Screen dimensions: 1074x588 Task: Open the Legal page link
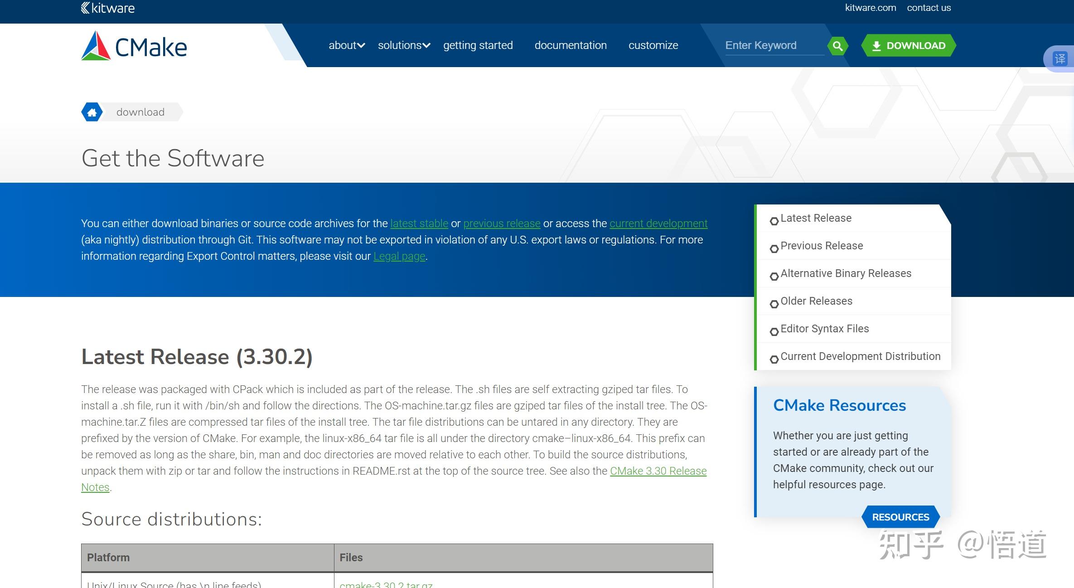[x=399, y=256]
